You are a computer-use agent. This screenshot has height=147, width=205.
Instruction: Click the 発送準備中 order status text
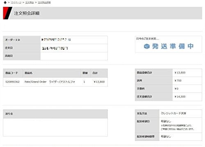[x=173, y=46]
